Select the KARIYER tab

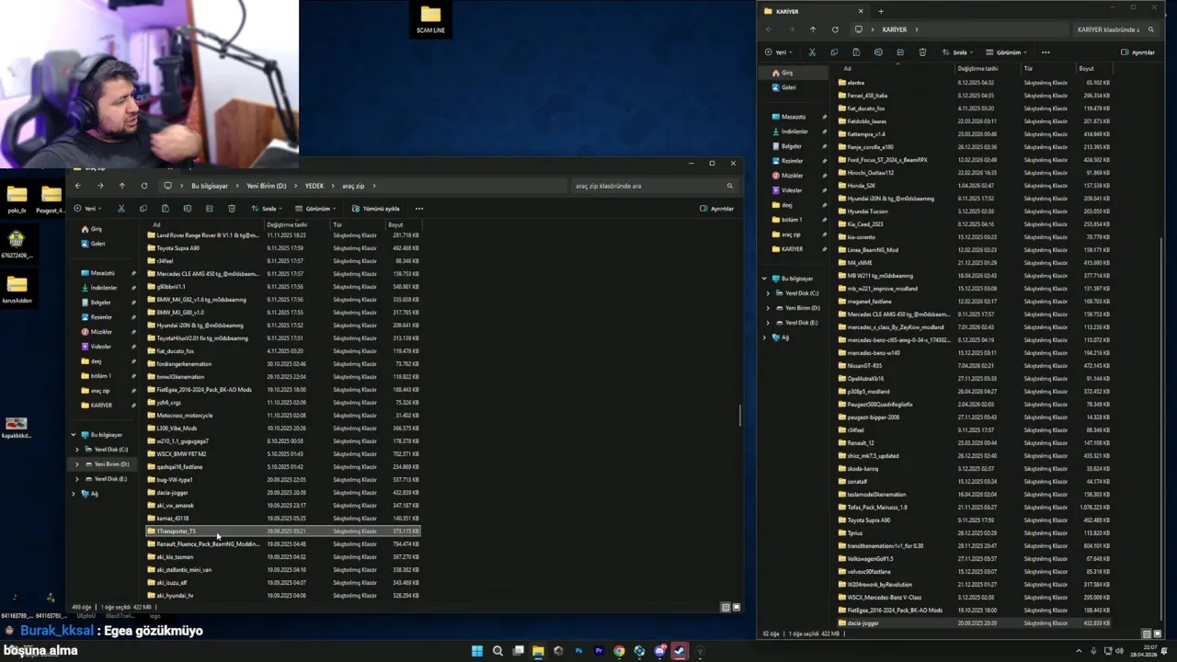pos(814,11)
